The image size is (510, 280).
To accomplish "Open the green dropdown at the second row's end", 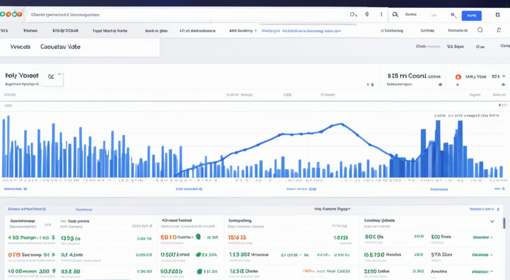I will (x=482, y=255).
